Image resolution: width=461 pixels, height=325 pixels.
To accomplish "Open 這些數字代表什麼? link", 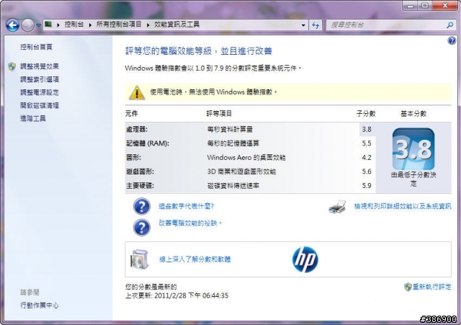I will click(187, 206).
